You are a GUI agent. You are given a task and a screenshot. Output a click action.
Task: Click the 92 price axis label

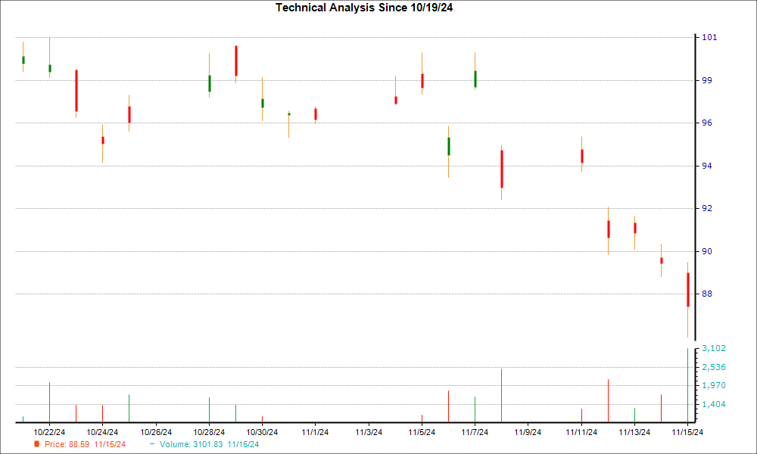tap(707, 208)
